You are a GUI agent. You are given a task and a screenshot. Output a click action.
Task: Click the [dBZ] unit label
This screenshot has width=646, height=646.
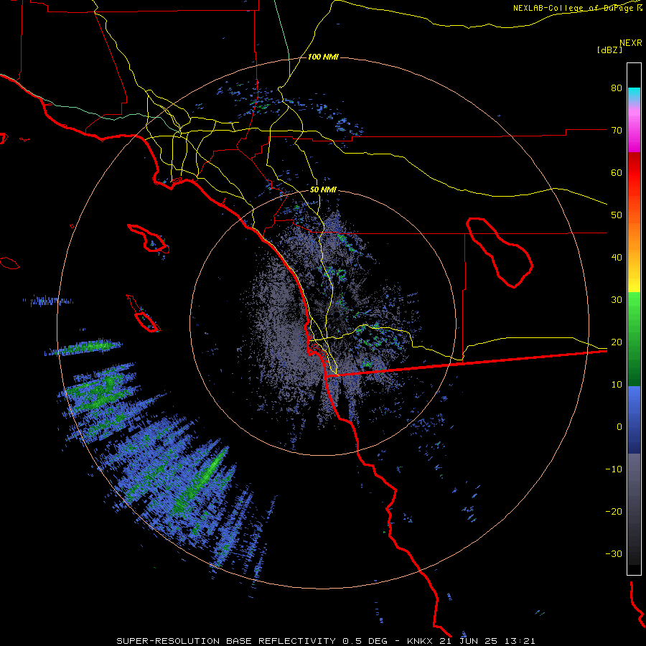pos(609,50)
